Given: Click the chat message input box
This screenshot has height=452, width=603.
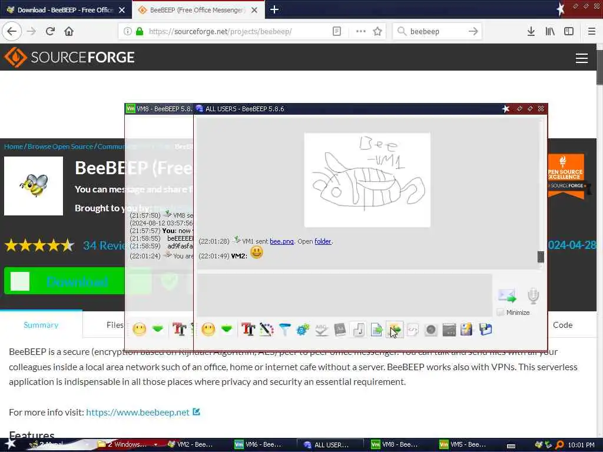Looking at the screenshot, I should point(344,295).
